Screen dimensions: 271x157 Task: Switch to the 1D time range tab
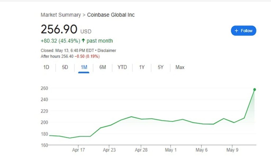46,67
